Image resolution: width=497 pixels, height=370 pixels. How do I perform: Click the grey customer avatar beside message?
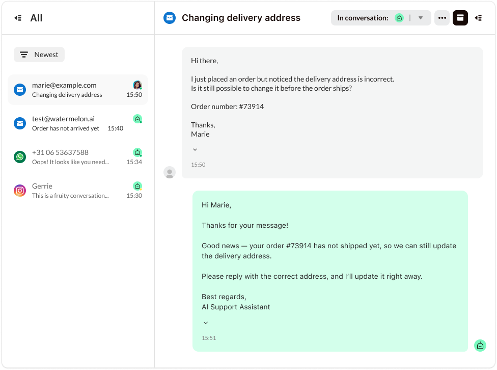[170, 172]
